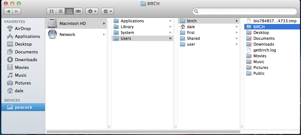301x135 pixels.
Task: Switch to list view mode
Action: [60, 11]
